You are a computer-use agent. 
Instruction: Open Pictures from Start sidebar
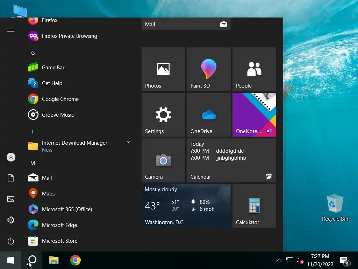11,199
